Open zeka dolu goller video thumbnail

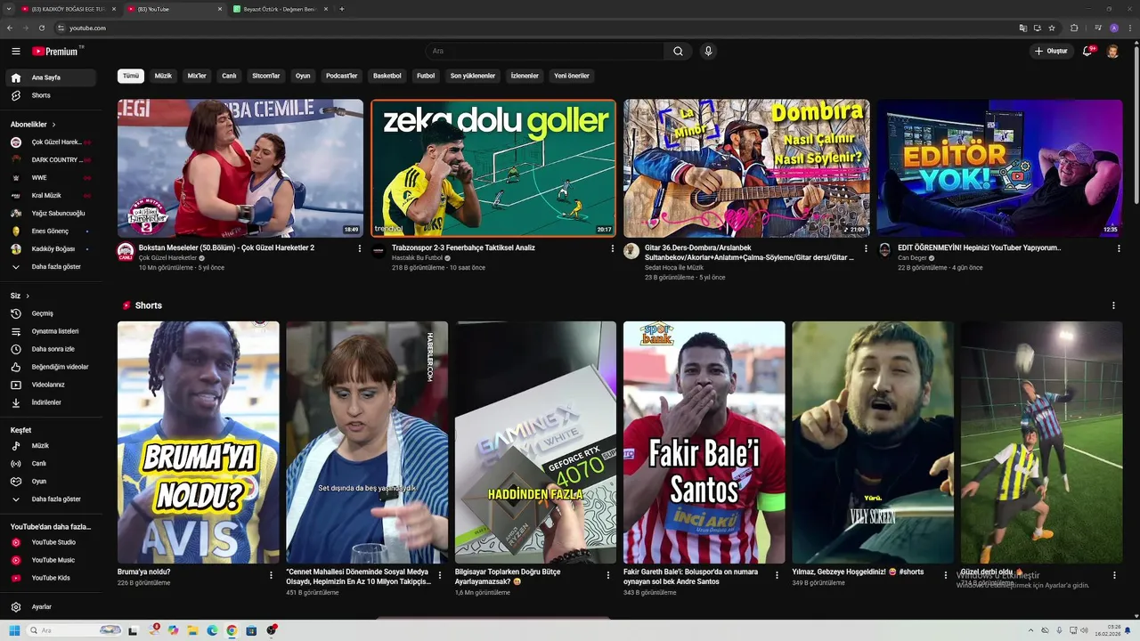pyautogui.click(x=493, y=168)
